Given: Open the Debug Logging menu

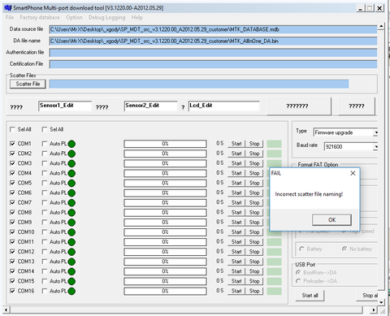Looking at the screenshot, I should click(x=107, y=18).
